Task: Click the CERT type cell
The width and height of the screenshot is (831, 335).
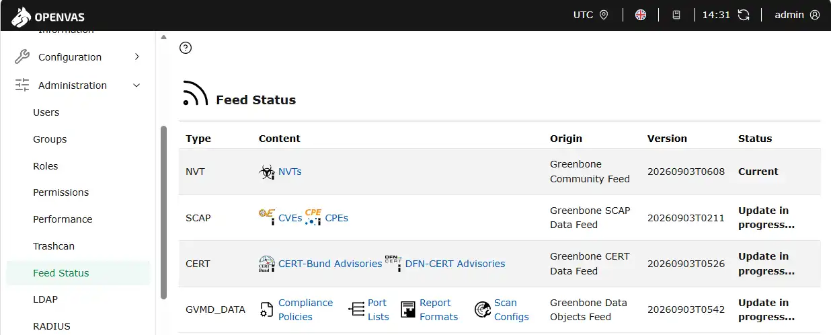Action: tap(198, 264)
